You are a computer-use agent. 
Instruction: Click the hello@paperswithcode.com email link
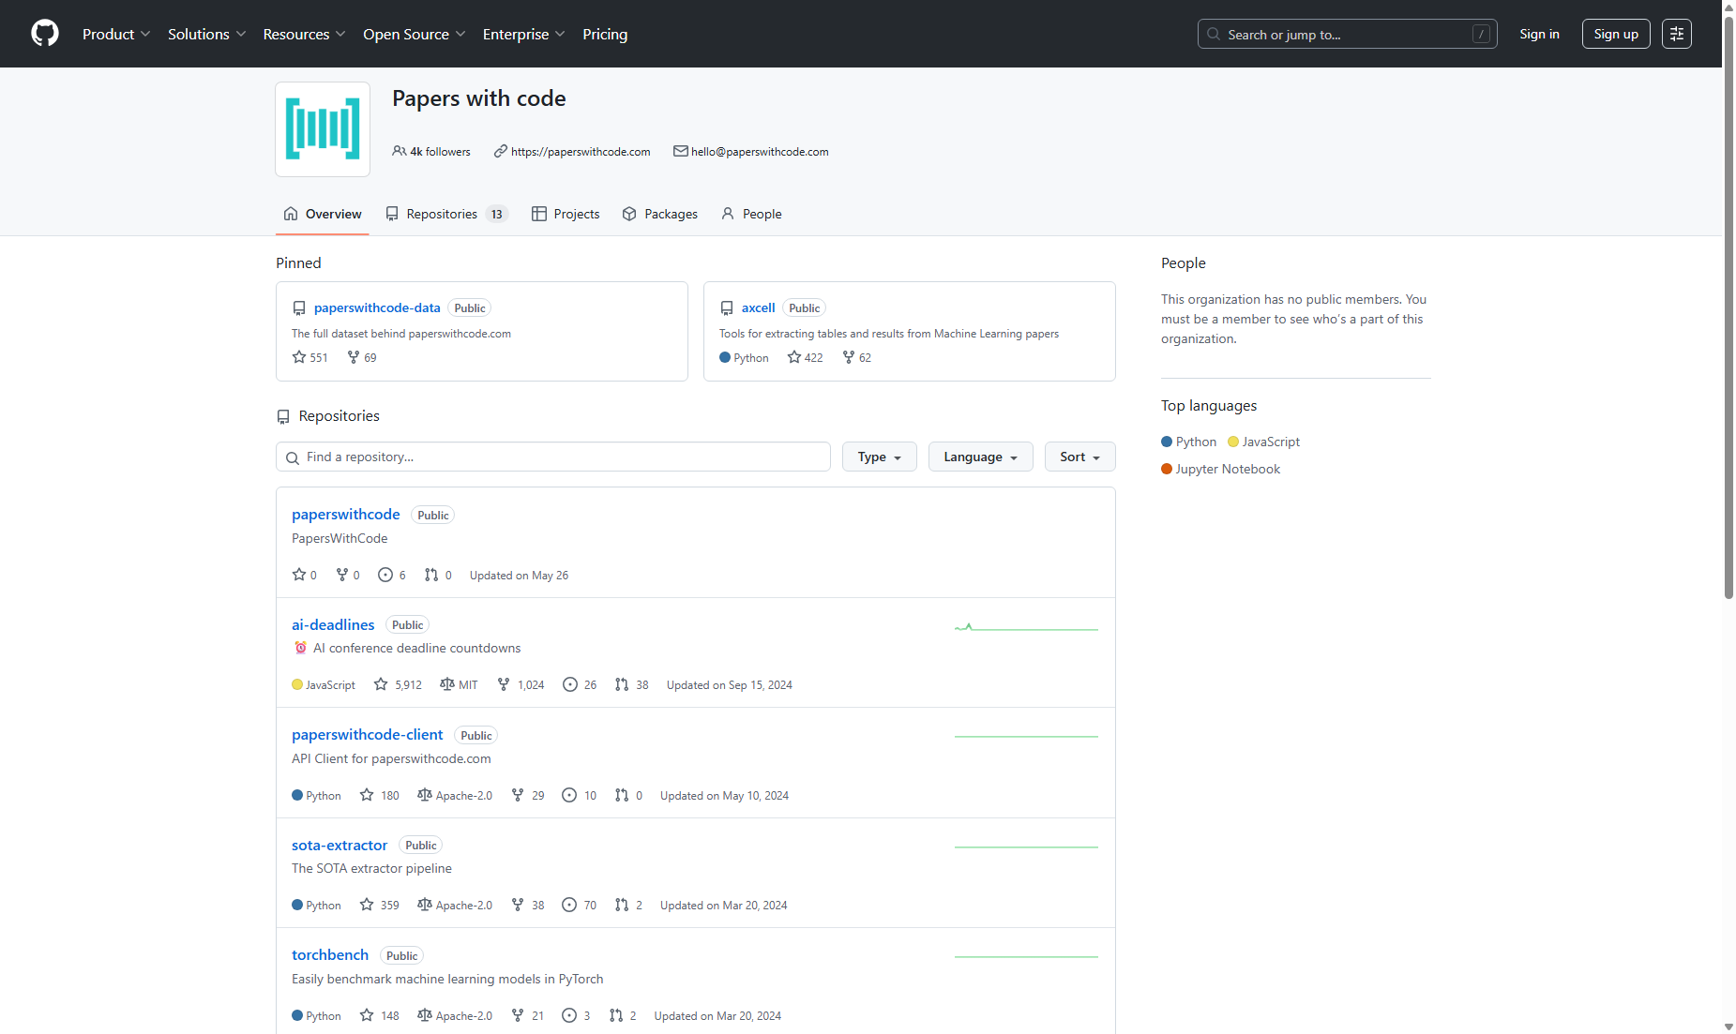760,152
